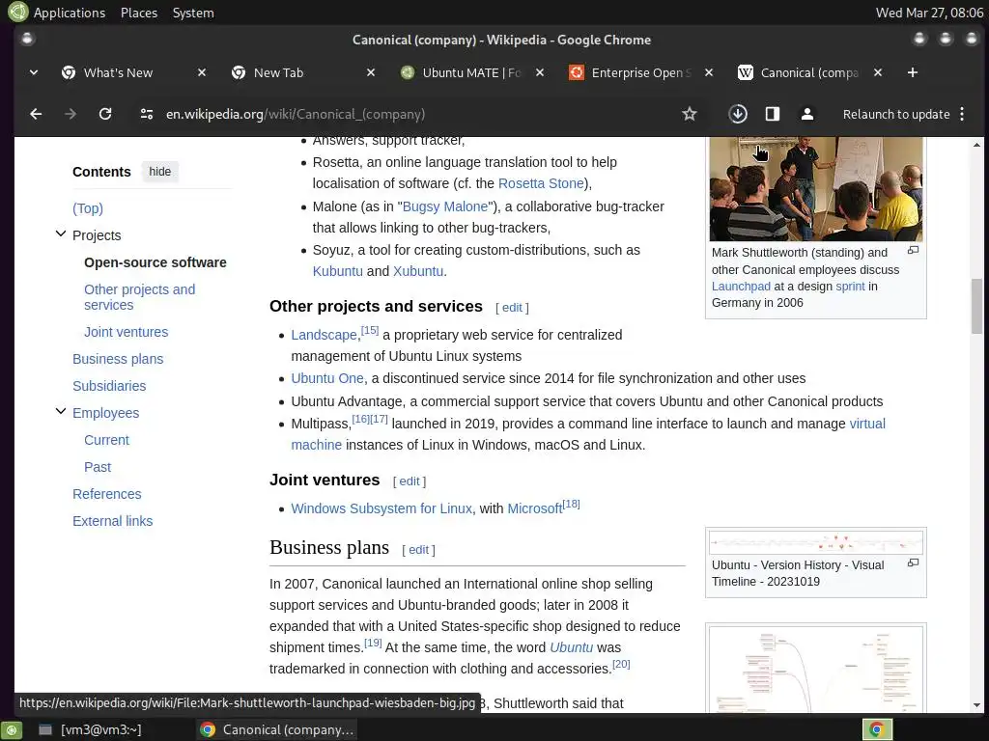Image resolution: width=989 pixels, height=741 pixels.
Task: Edit the Business plans section
Action: click(419, 549)
